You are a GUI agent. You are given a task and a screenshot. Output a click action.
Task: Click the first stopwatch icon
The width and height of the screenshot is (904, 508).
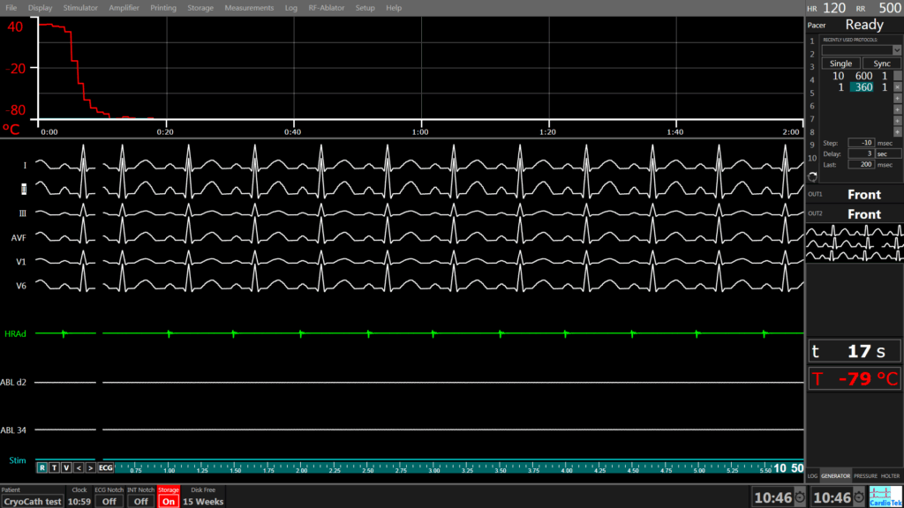799,497
